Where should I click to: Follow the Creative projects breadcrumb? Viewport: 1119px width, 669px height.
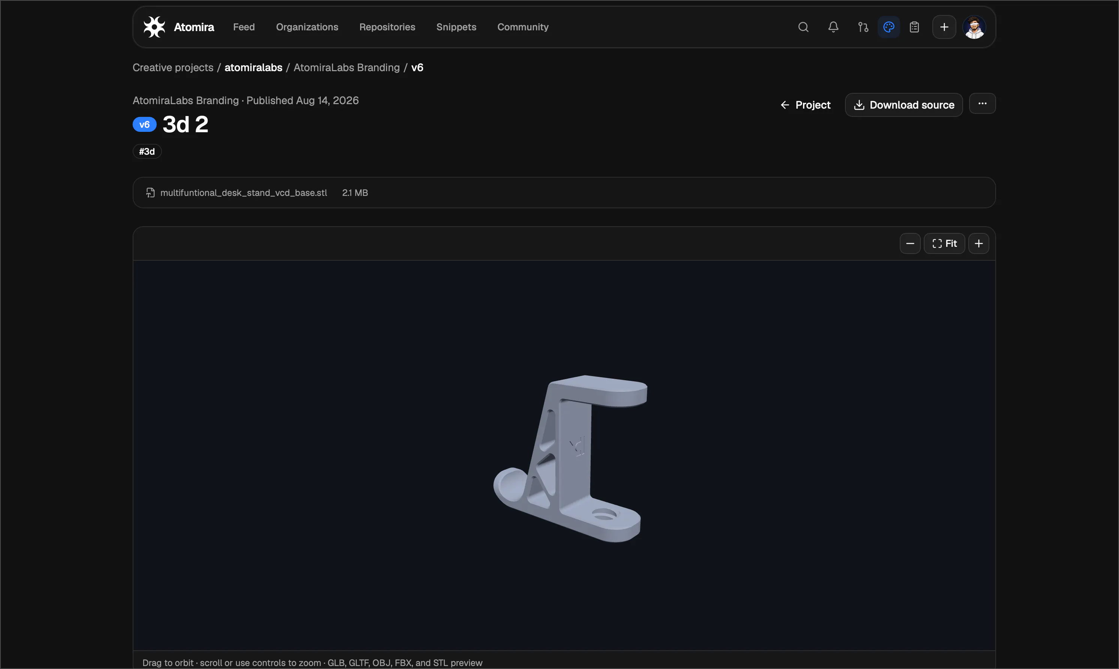coord(173,68)
